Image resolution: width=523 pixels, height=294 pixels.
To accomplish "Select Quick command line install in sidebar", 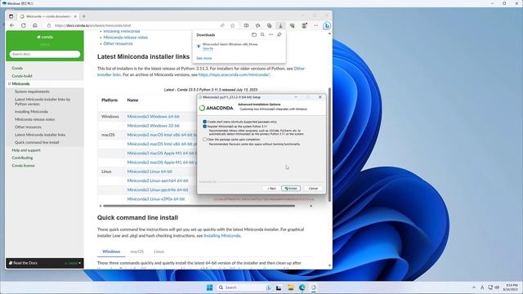I will point(37,142).
